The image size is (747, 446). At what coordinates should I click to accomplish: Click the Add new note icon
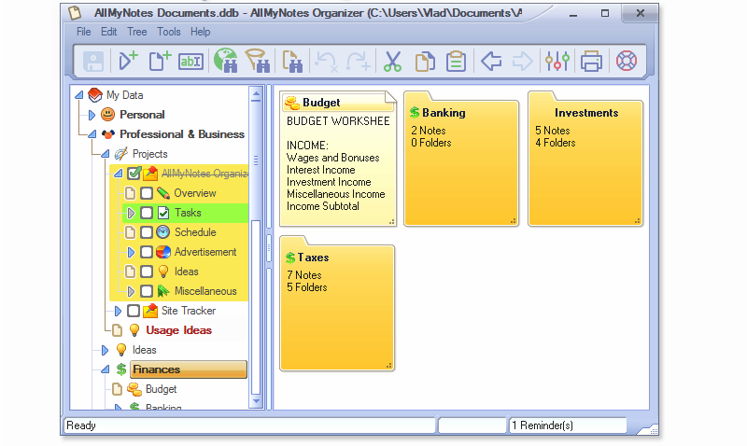(159, 62)
